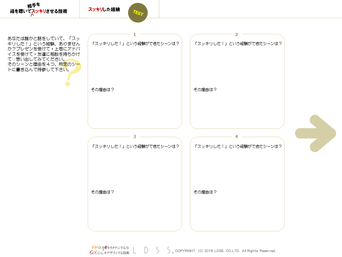Click the instruction paragraph starting あなたは誰かと
The height and width of the screenshot is (257, 342).
point(44,54)
